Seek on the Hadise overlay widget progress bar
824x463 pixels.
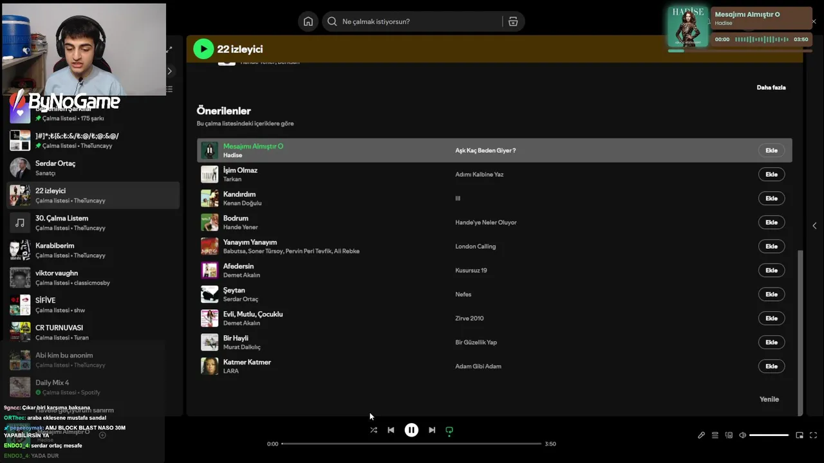[740, 51]
